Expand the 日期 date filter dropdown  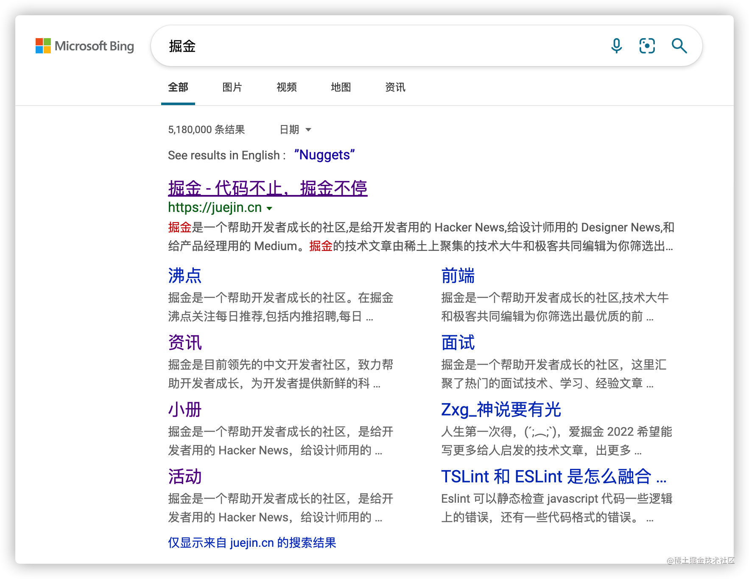296,130
